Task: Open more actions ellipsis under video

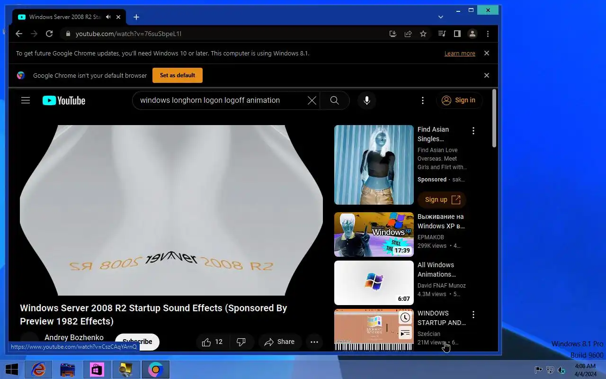Action: pos(314,342)
